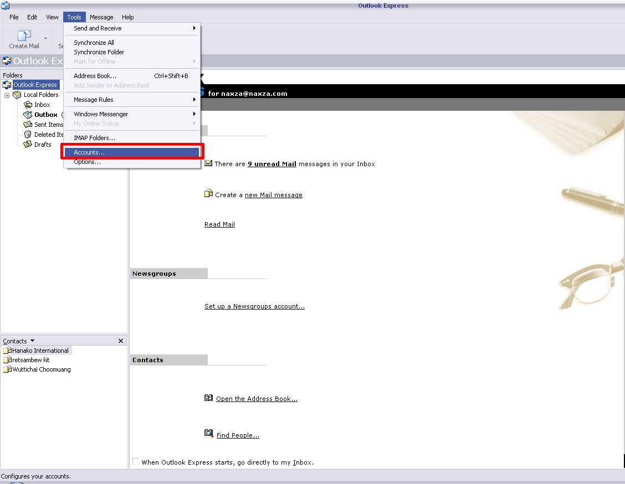Viewport: 625px width, 484px height.
Task: Close the Tools menu
Action: click(x=74, y=17)
